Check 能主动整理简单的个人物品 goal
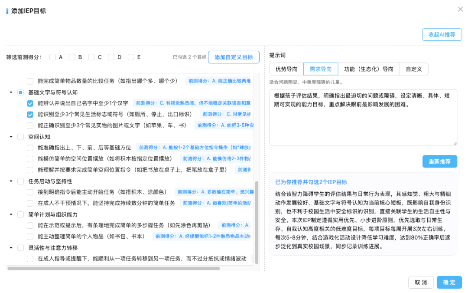Viewport: 468px width, 293px height. click(x=30, y=237)
